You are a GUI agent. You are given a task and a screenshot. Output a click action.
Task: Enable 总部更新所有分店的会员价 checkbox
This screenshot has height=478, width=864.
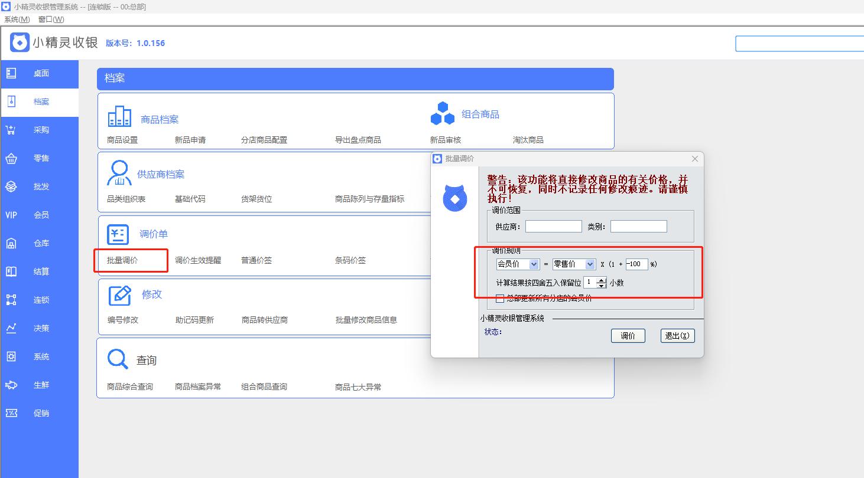pos(500,299)
